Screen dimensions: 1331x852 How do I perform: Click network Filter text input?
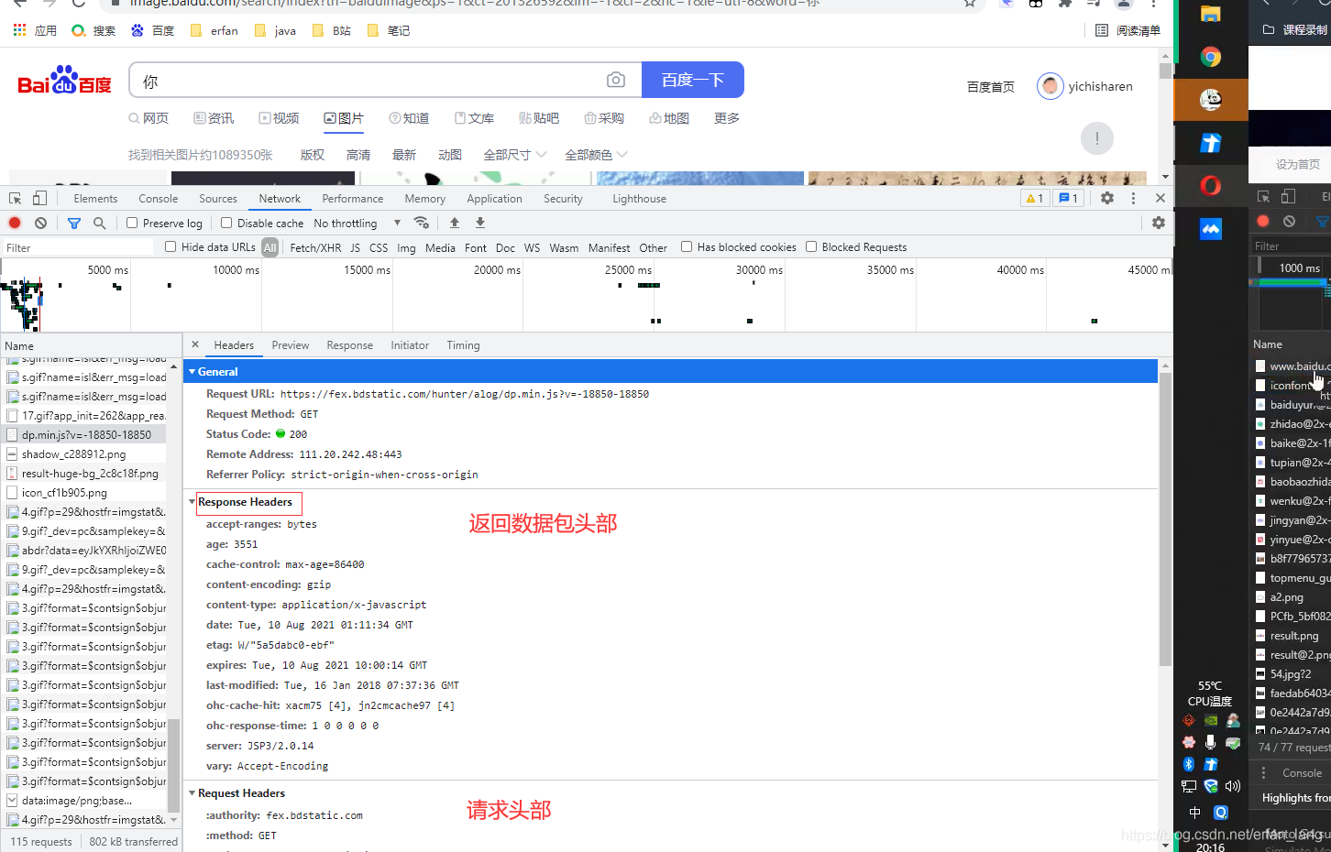point(78,247)
